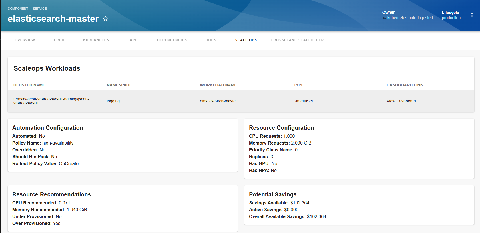The width and height of the screenshot is (480, 233).
Task: Click Should Bin Pack No line
Action: point(35,157)
